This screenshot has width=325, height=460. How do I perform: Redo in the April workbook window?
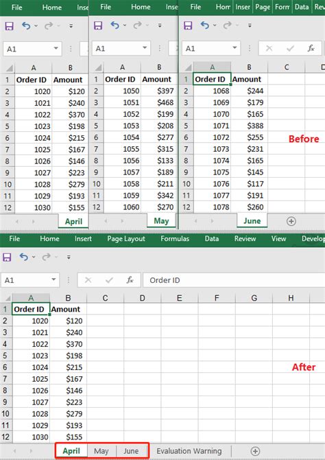tap(49, 26)
